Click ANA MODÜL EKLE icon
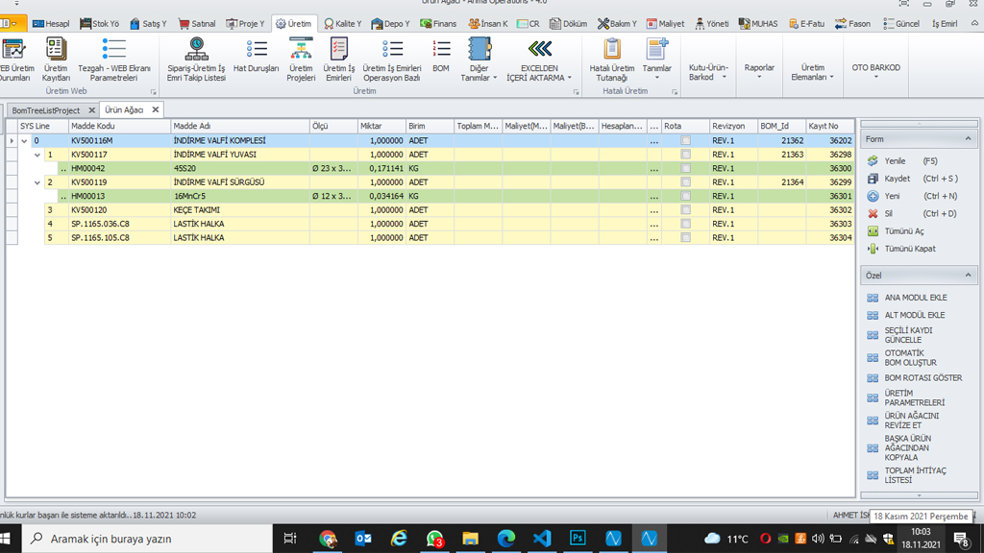This screenshot has width=984, height=553. click(873, 298)
